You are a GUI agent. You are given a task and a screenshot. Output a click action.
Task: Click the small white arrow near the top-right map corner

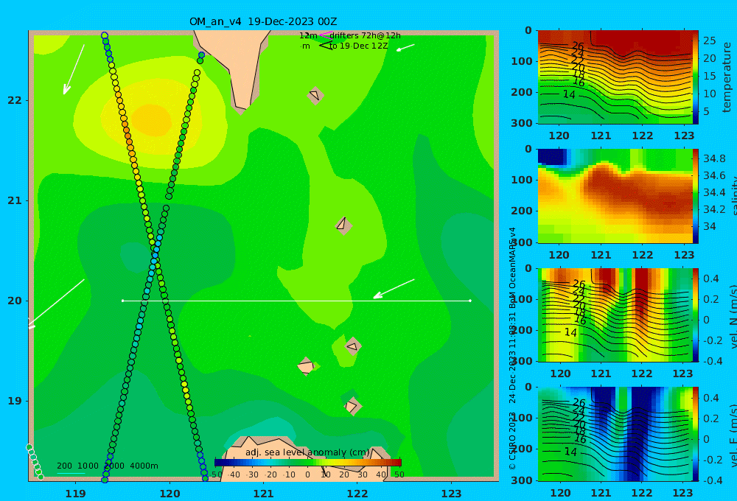tap(405, 47)
